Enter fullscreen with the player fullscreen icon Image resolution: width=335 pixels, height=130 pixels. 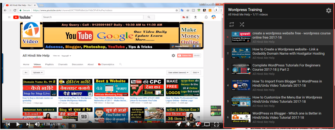[216, 124]
